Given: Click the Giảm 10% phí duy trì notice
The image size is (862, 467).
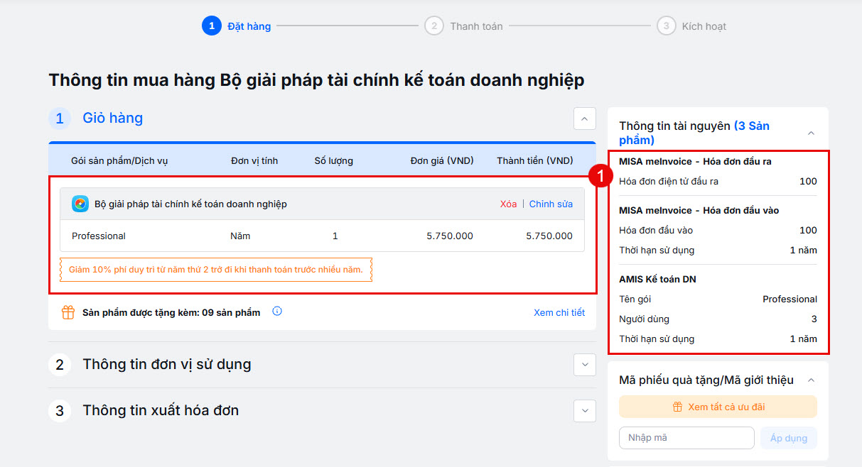Looking at the screenshot, I should pyautogui.click(x=216, y=270).
